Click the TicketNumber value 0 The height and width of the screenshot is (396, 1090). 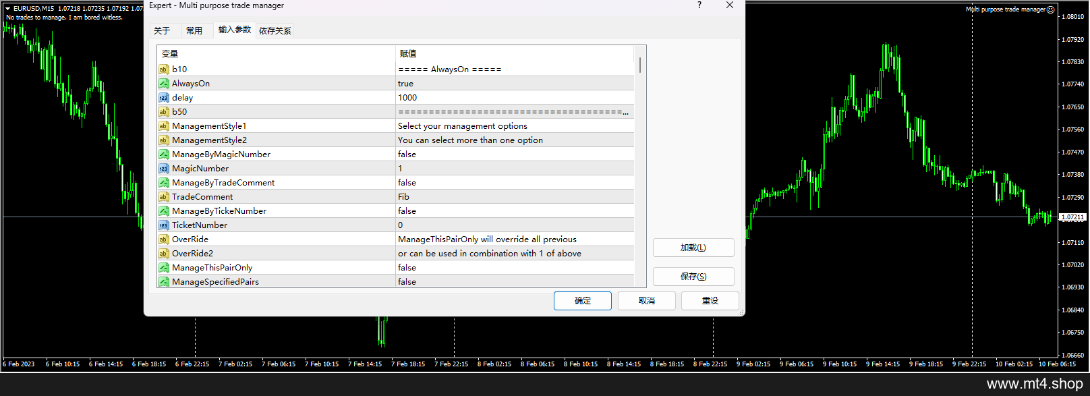400,225
